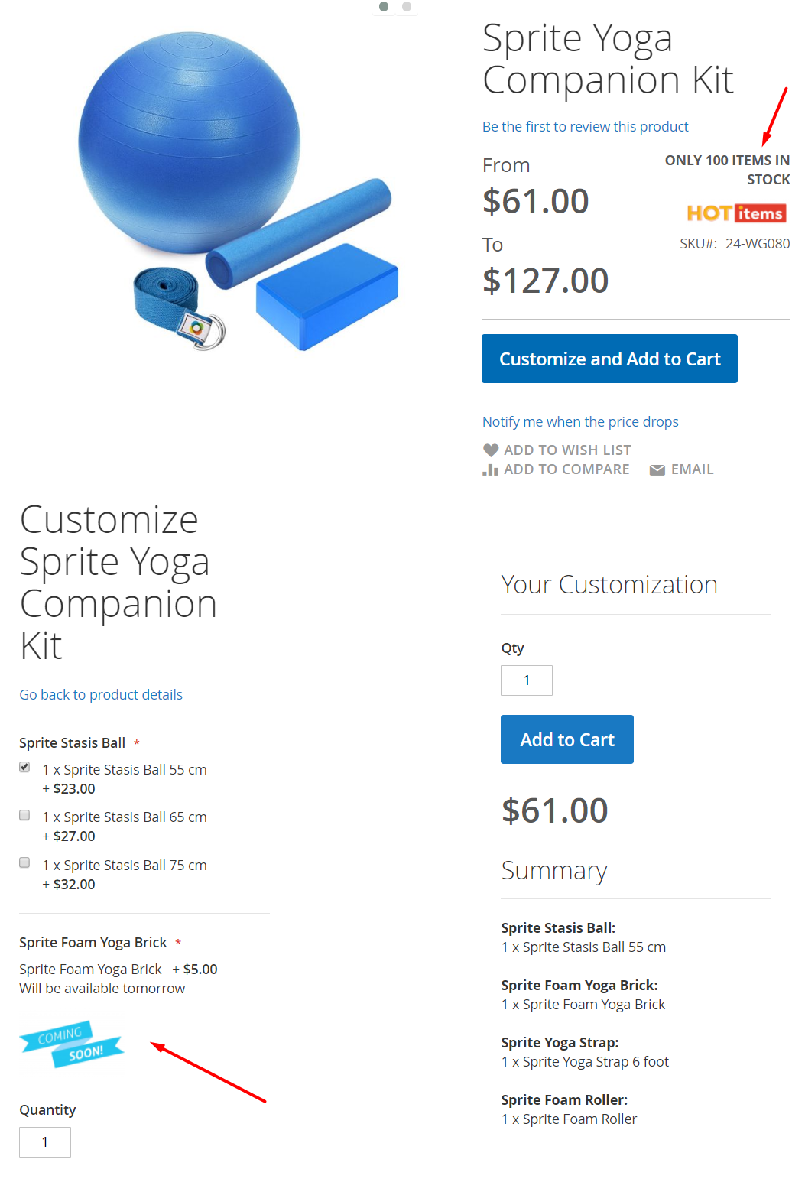805x1192 pixels.
Task: Click the Add to Compare chart icon
Action: (491, 470)
